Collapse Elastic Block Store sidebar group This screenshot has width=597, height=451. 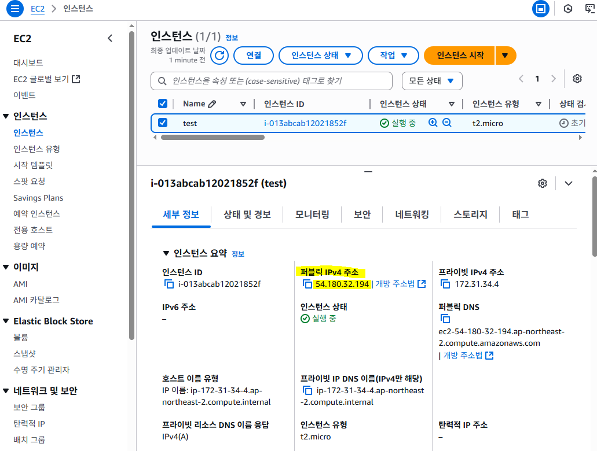tap(6, 321)
